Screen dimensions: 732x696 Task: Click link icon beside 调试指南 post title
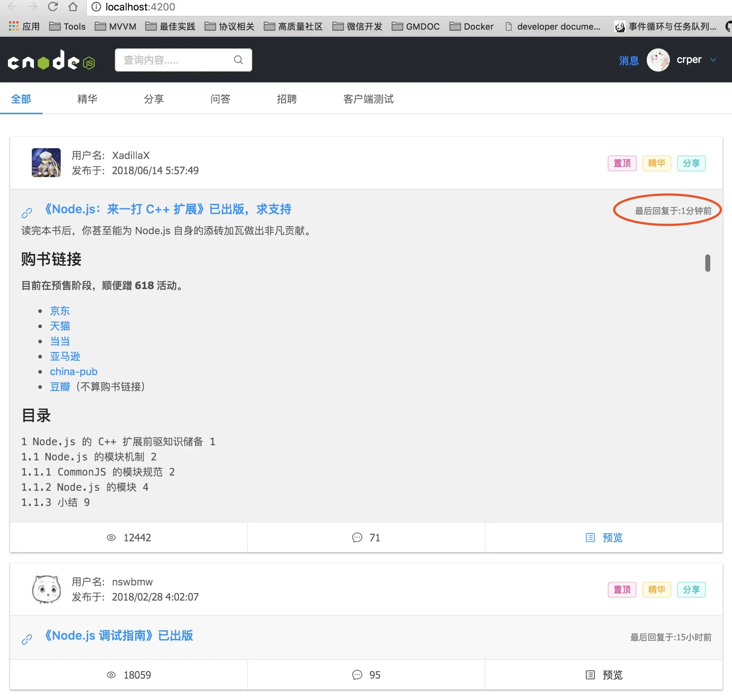[x=27, y=639]
